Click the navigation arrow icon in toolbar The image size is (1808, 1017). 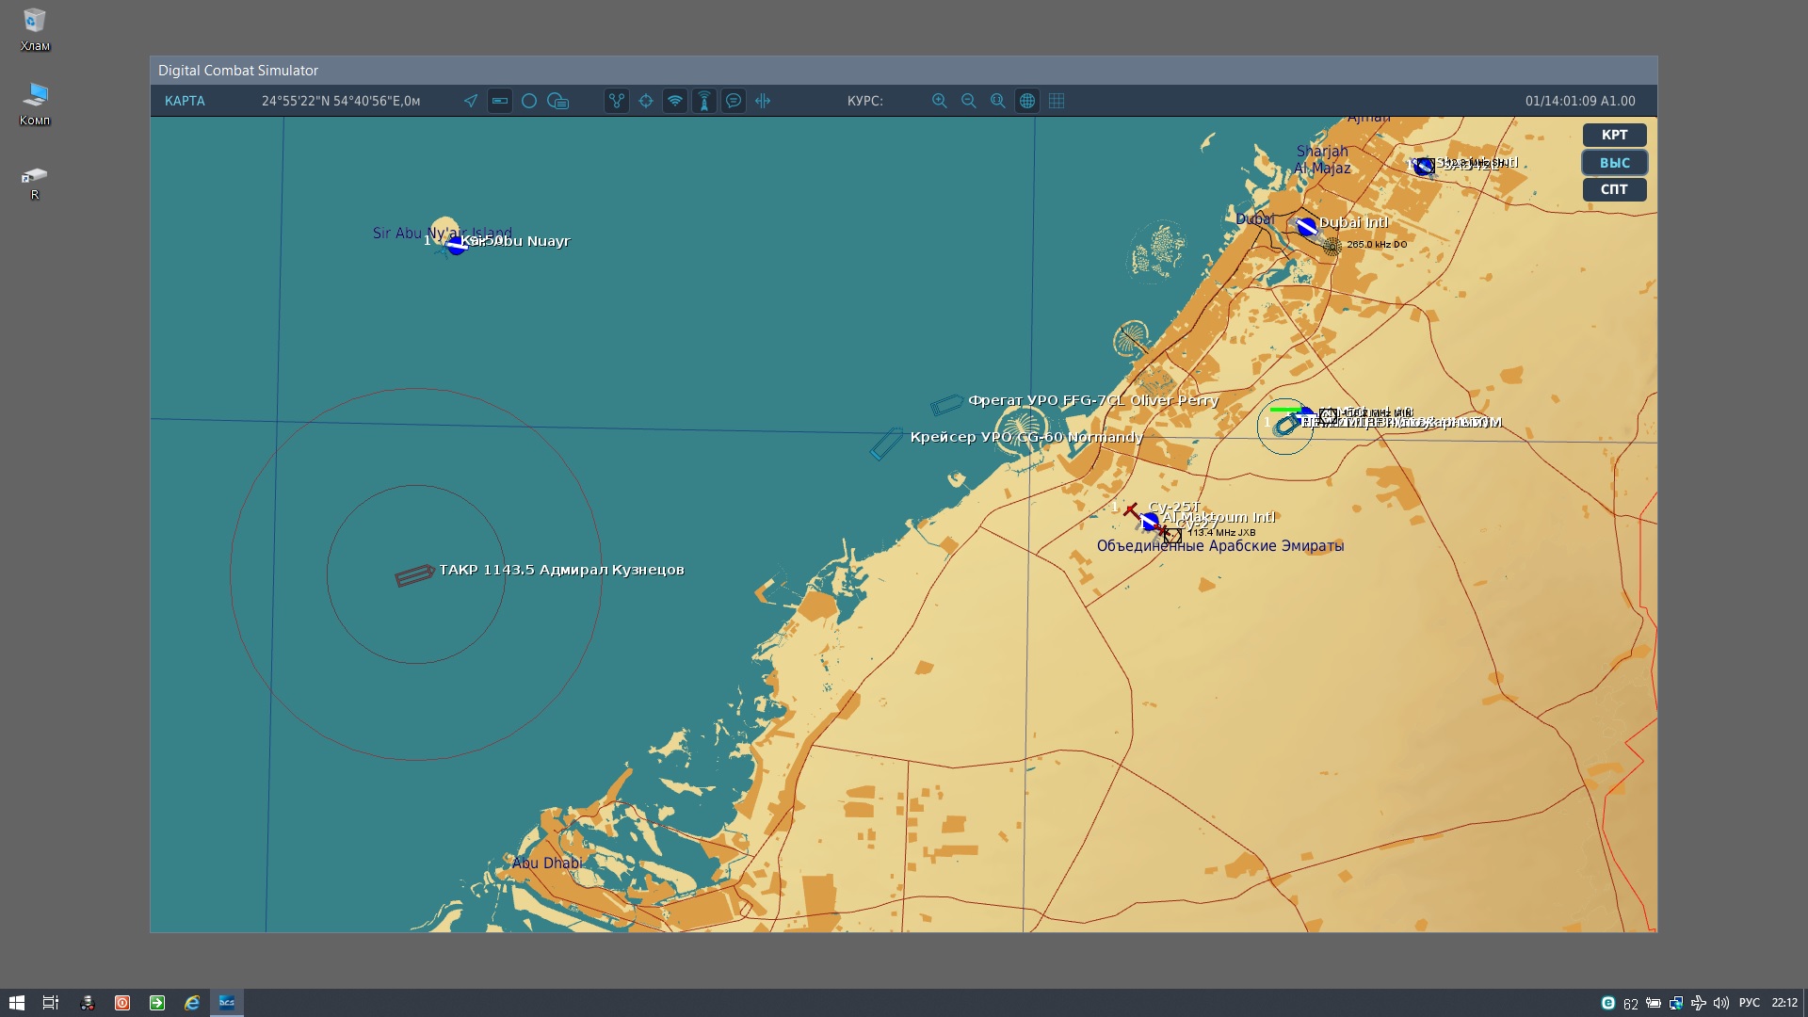pos(471,101)
